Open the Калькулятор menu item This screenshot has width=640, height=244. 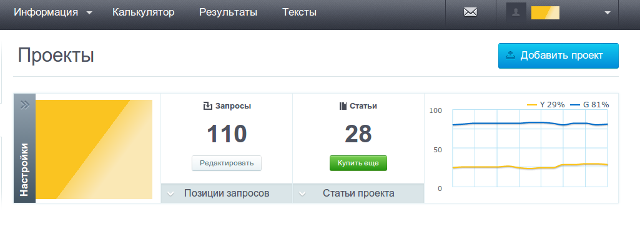[143, 12]
